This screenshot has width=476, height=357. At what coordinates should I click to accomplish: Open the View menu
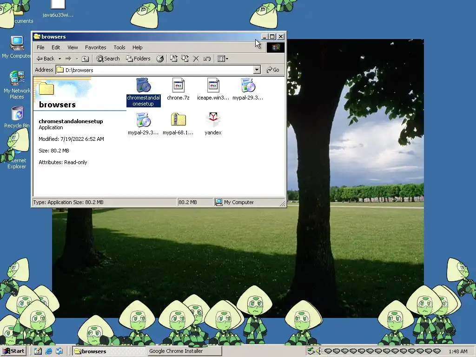click(x=73, y=47)
